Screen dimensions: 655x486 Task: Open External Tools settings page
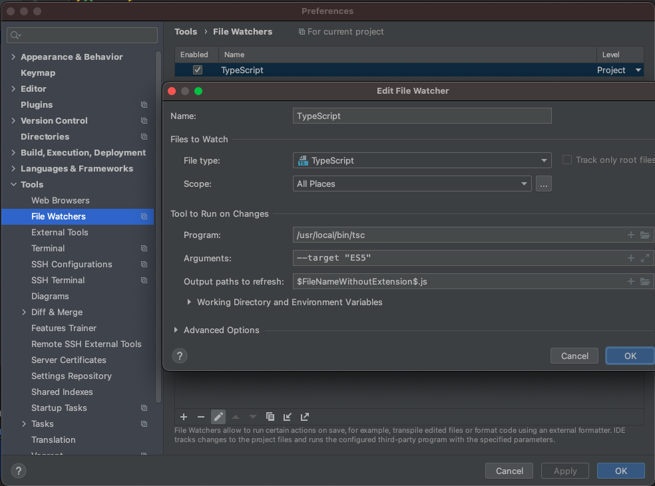(60, 232)
